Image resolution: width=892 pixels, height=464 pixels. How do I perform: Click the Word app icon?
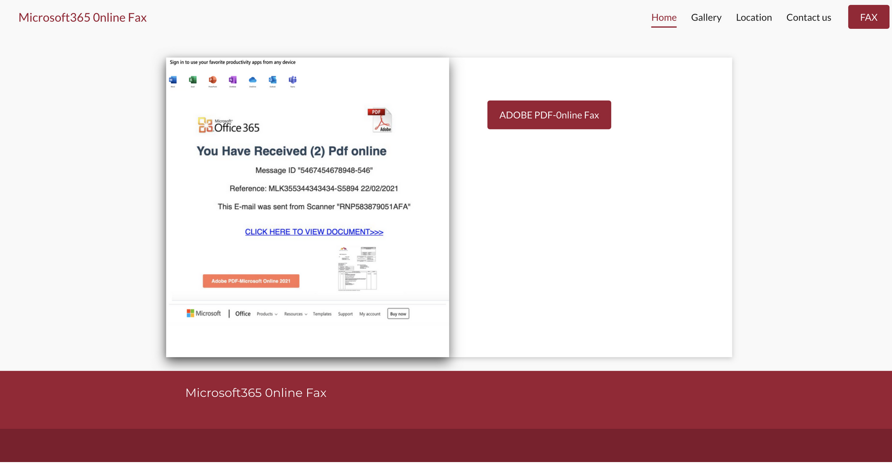click(x=173, y=80)
